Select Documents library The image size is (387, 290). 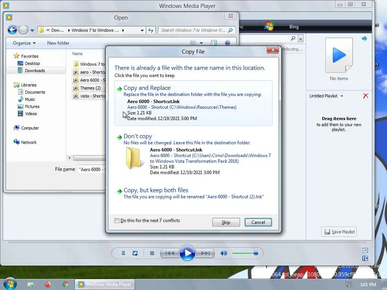click(35, 92)
